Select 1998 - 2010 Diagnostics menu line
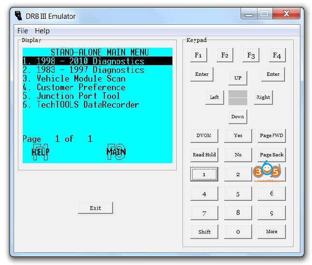The width and height of the screenshot is (312, 265). coord(98,61)
